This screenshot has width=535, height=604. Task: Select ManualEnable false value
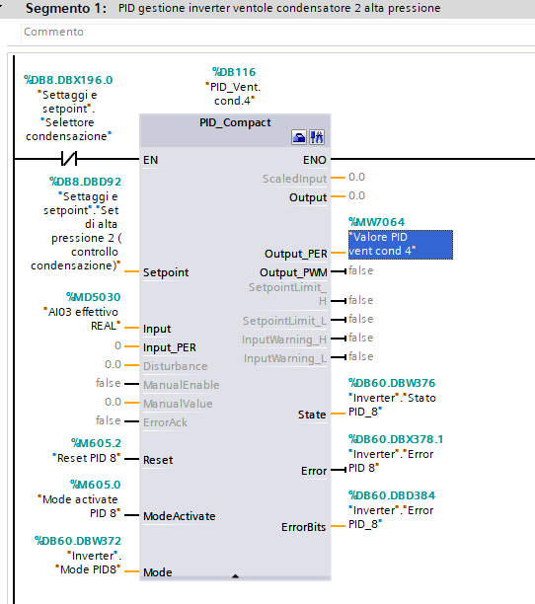tap(109, 383)
